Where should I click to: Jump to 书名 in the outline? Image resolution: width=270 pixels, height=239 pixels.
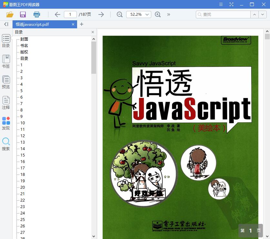point(24,45)
